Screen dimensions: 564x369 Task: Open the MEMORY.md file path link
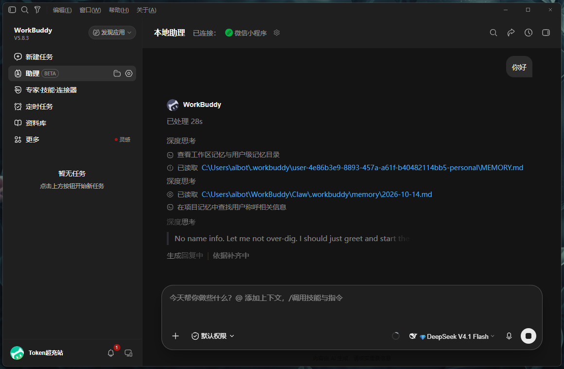click(362, 168)
